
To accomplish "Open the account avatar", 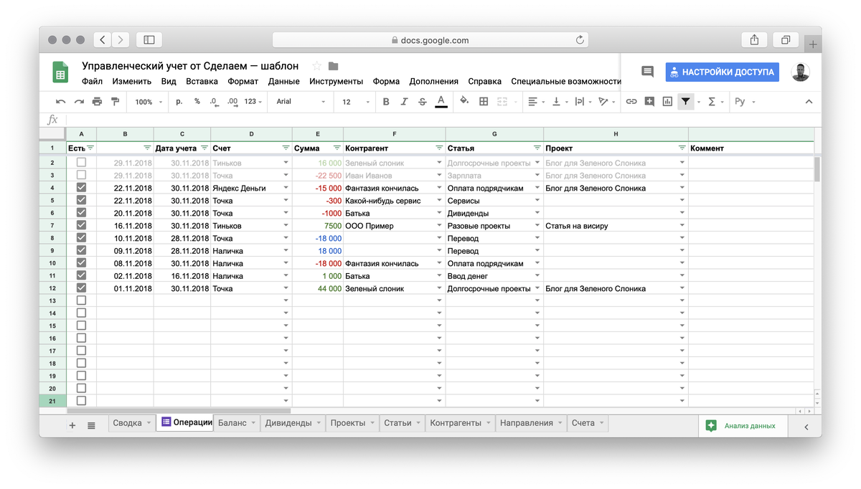I will [801, 72].
